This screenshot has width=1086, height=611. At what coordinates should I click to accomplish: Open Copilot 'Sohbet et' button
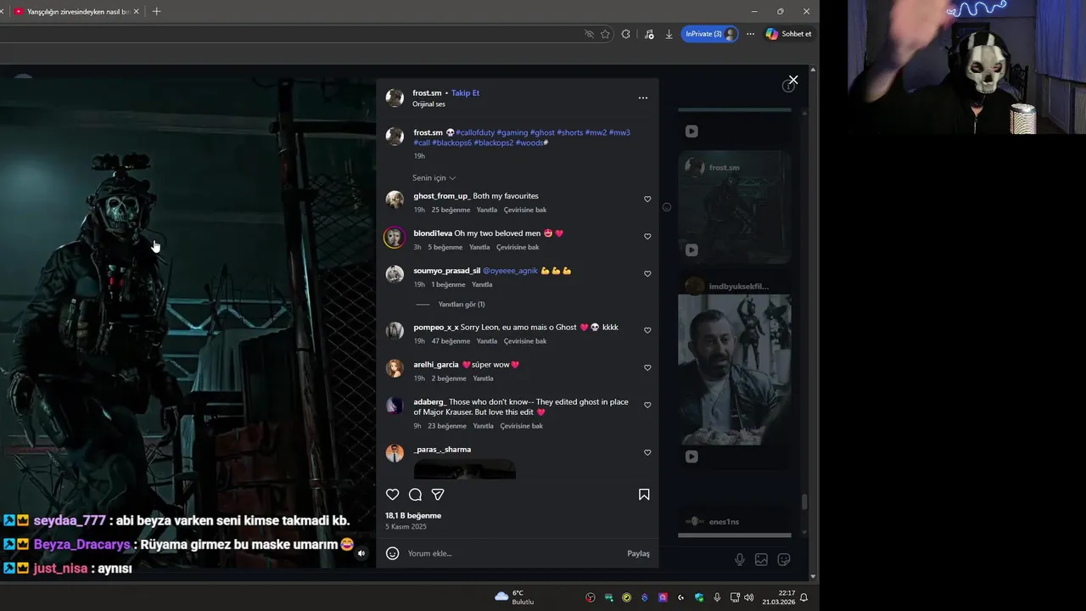point(788,34)
